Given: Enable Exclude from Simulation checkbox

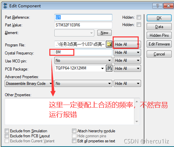Looking at the screenshot, I should pos(7,131).
